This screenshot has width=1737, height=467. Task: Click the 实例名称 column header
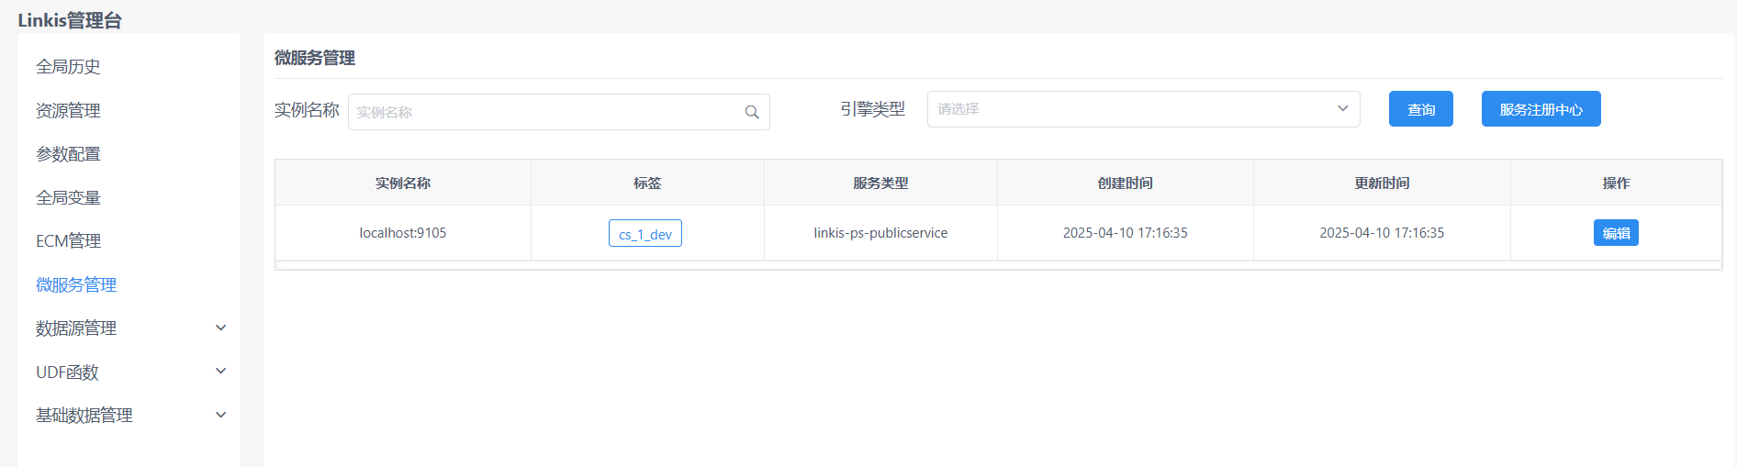(402, 183)
